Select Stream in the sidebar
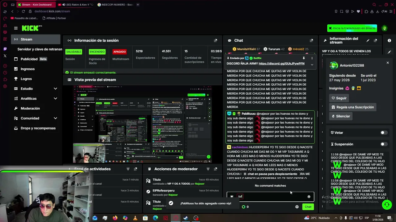396x222 pixels. (36, 39)
